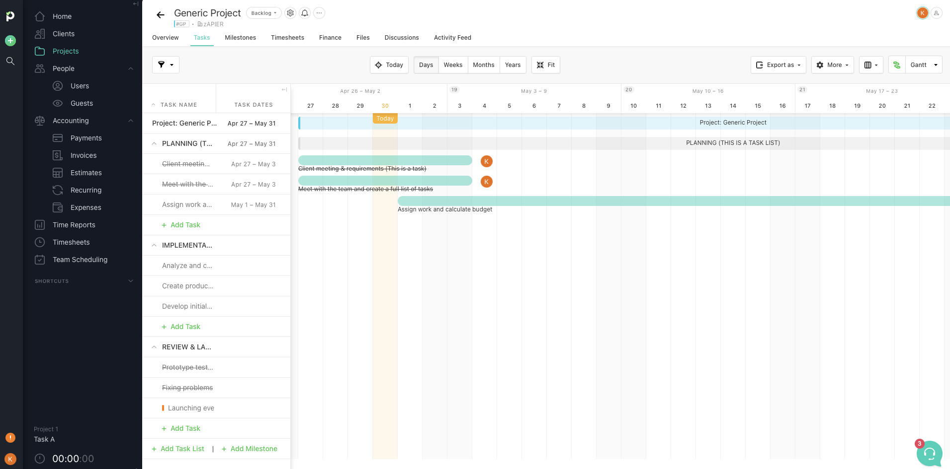Click the Clients icon in sidebar
The width and height of the screenshot is (950, 469).
click(x=40, y=34)
